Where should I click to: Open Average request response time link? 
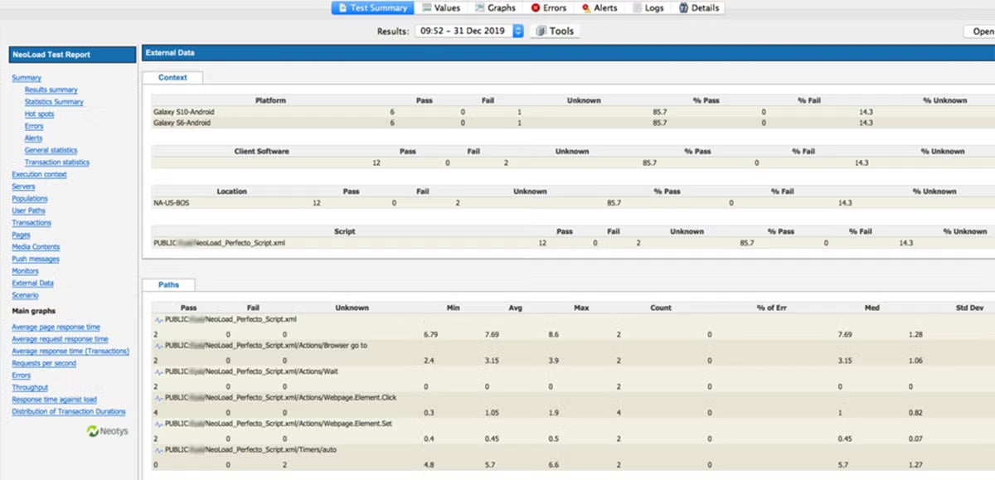point(60,339)
